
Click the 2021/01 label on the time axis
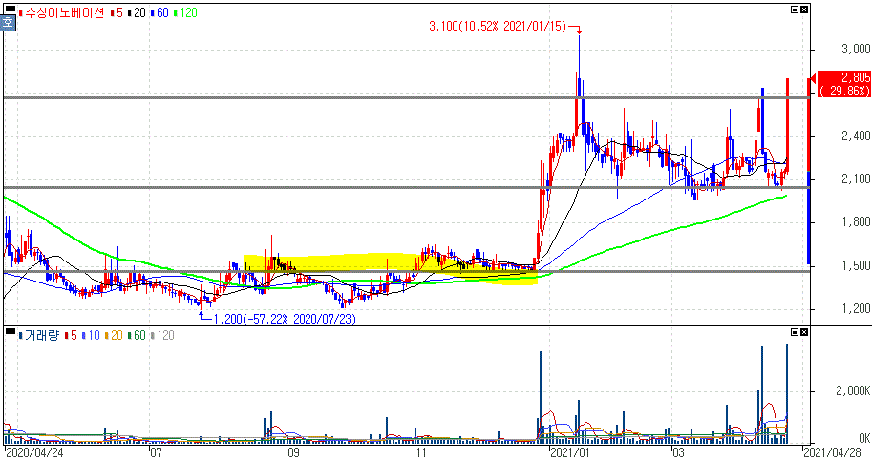pyautogui.click(x=569, y=452)
